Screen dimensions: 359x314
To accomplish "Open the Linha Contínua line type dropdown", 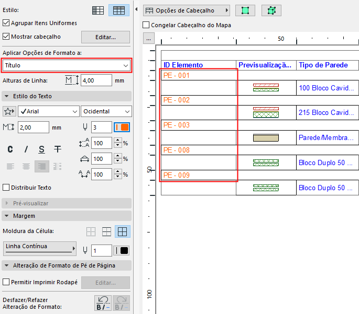I will 40,249.
